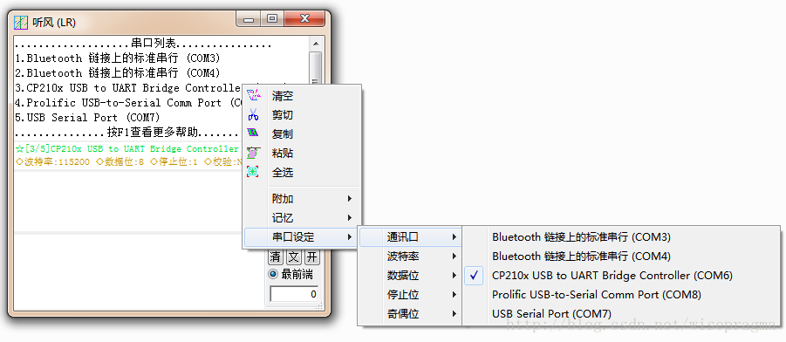Image resolution: width=786 pixels, height=342 pixels.
Task: Click list row 1.Bluetooth 链接上的标准串行 (COM3)
Action: point(118,58)
